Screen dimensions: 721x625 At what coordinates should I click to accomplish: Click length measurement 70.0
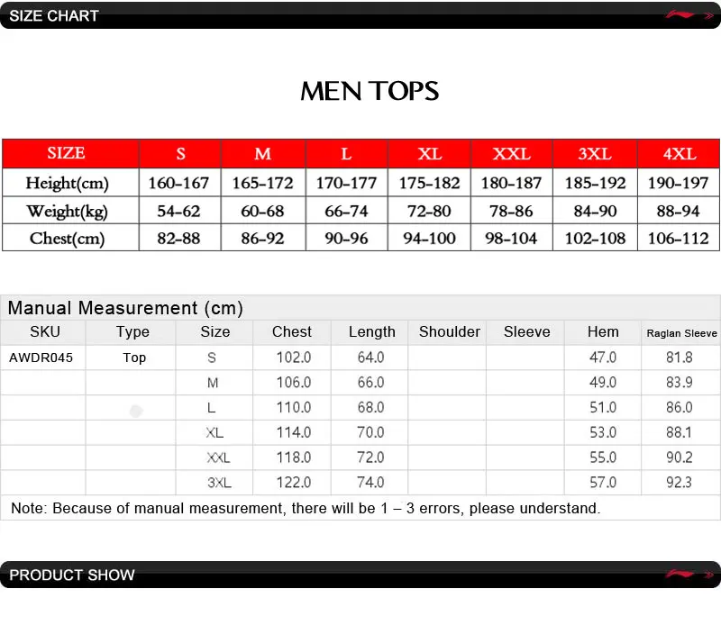coord(370,432)
